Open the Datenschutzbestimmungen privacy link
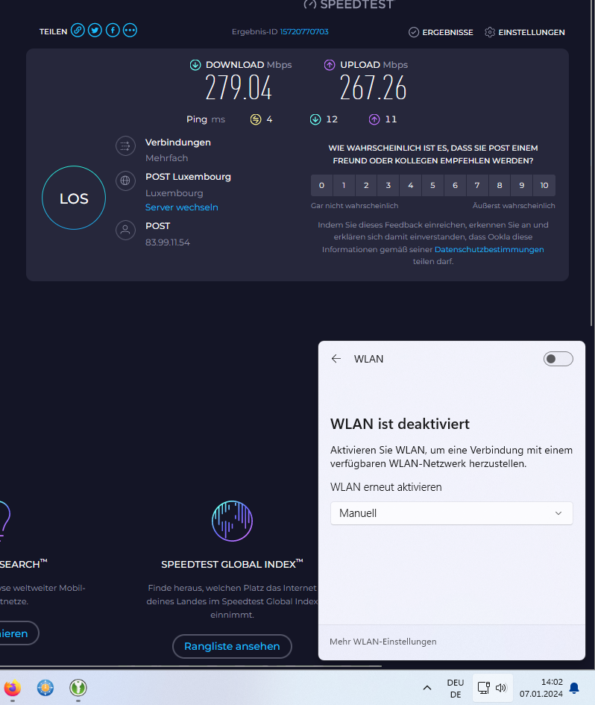595x705 pixels. (x=489, y=249)
